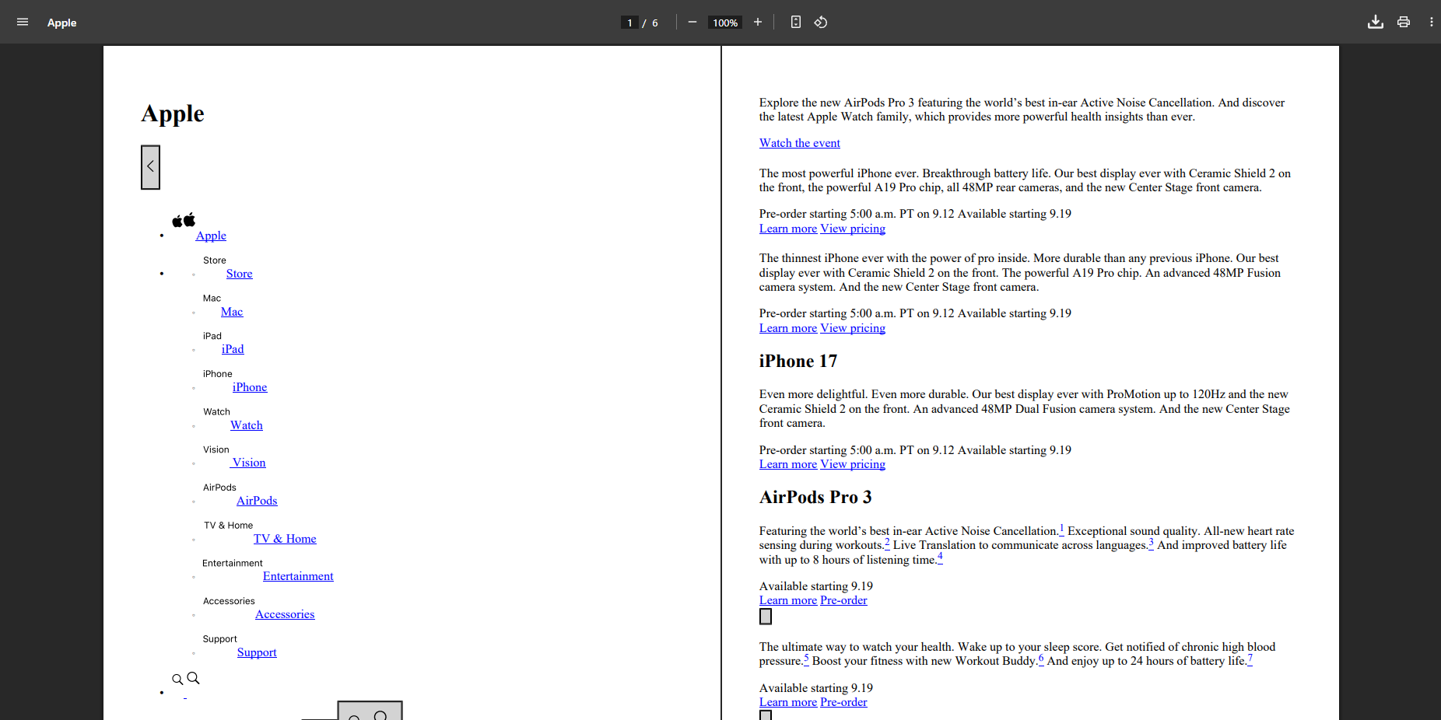Click the zoom in plus icon
Viewport: 1441px width, 720px height.
(757, 23)
